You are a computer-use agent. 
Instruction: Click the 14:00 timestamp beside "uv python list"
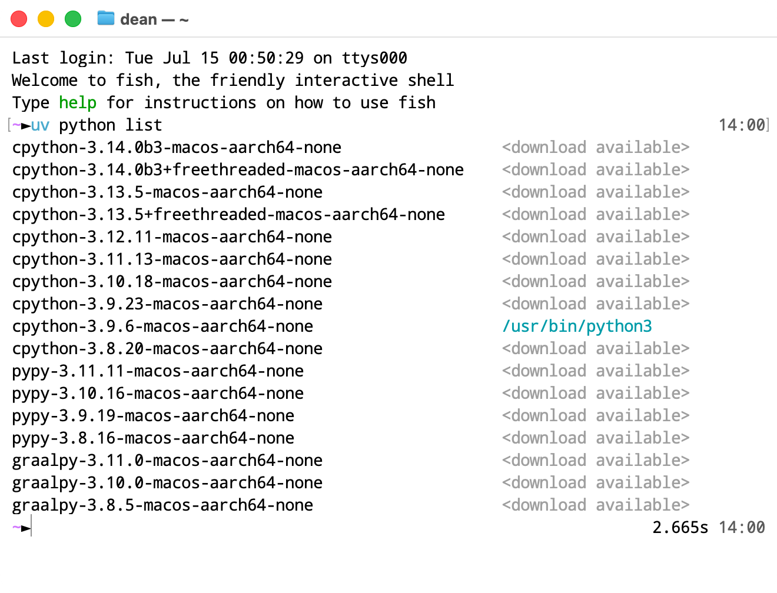point(742,125)
